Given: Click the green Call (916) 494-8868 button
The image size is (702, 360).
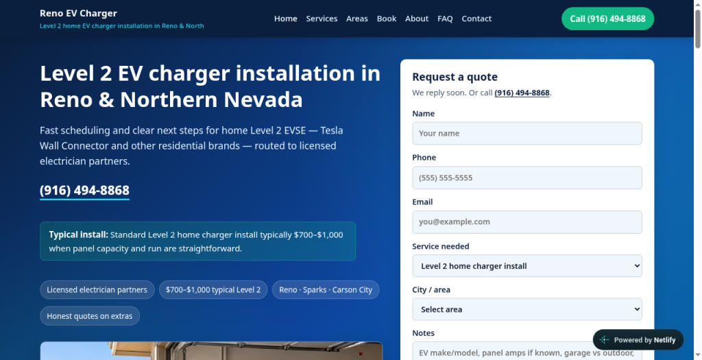Looking at the screenshot, I should (607, 19).
